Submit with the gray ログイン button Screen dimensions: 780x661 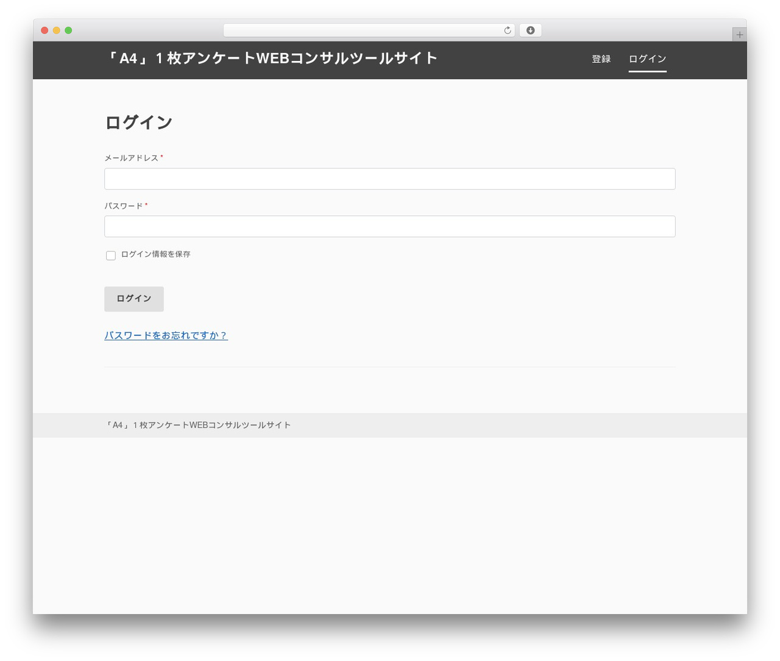point(134,299)
